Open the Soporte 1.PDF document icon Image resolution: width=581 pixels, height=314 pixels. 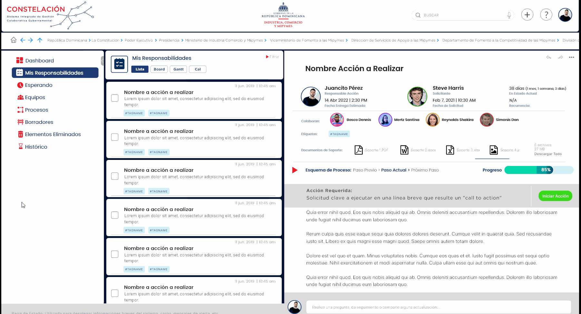point(359,150)
